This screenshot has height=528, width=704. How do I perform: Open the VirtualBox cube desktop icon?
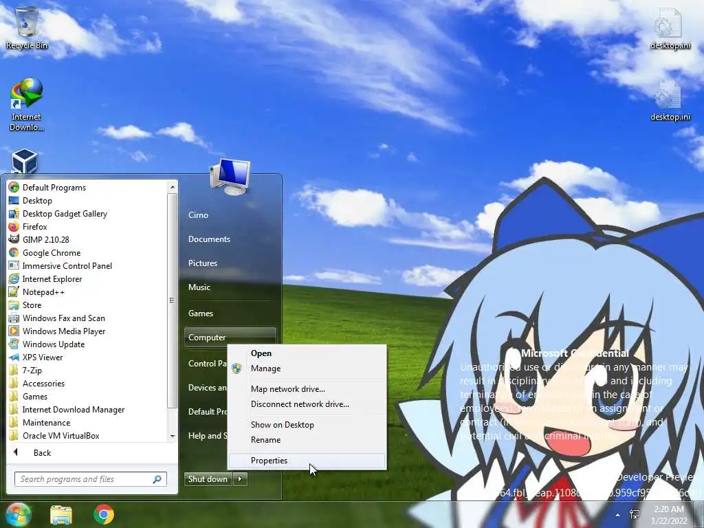coord(24,162)
